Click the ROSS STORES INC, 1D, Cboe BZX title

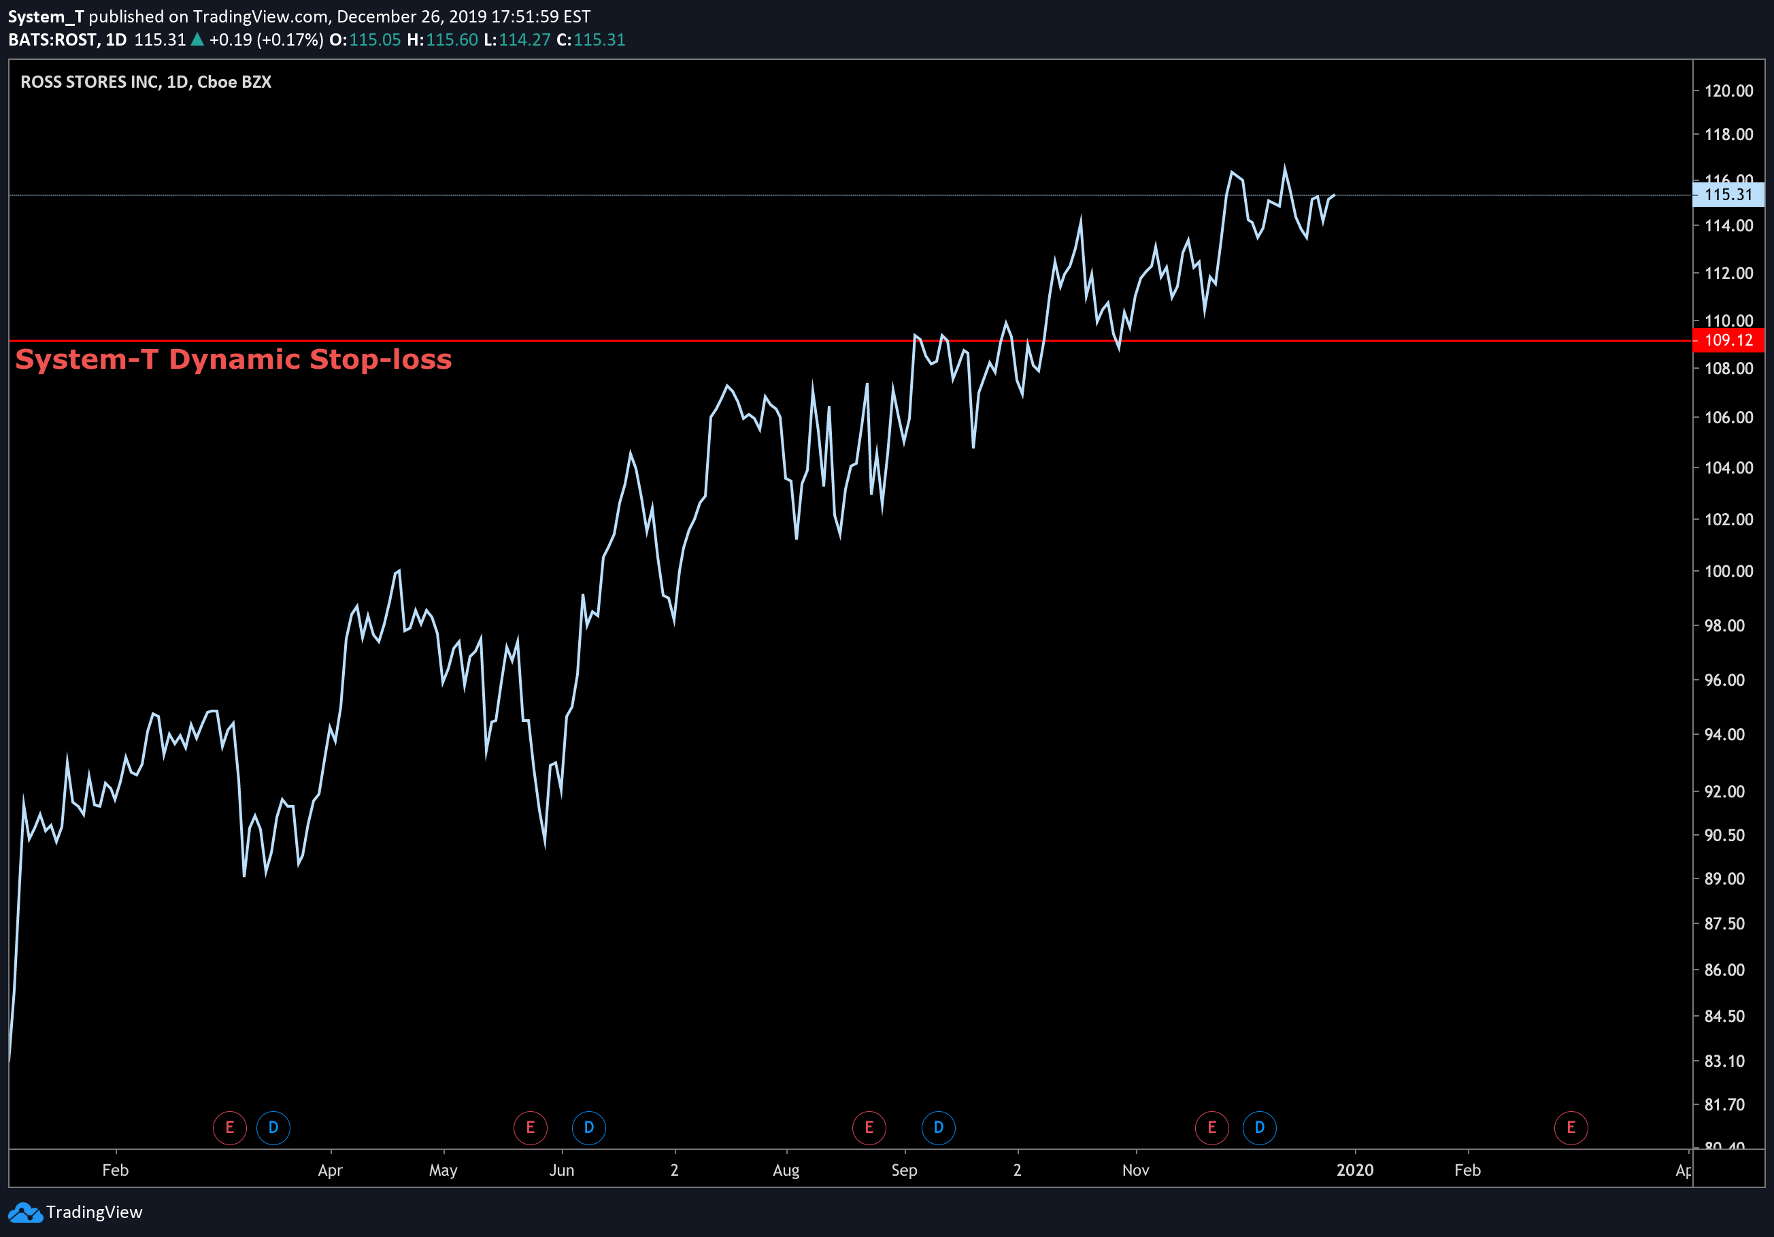point(146,82)
